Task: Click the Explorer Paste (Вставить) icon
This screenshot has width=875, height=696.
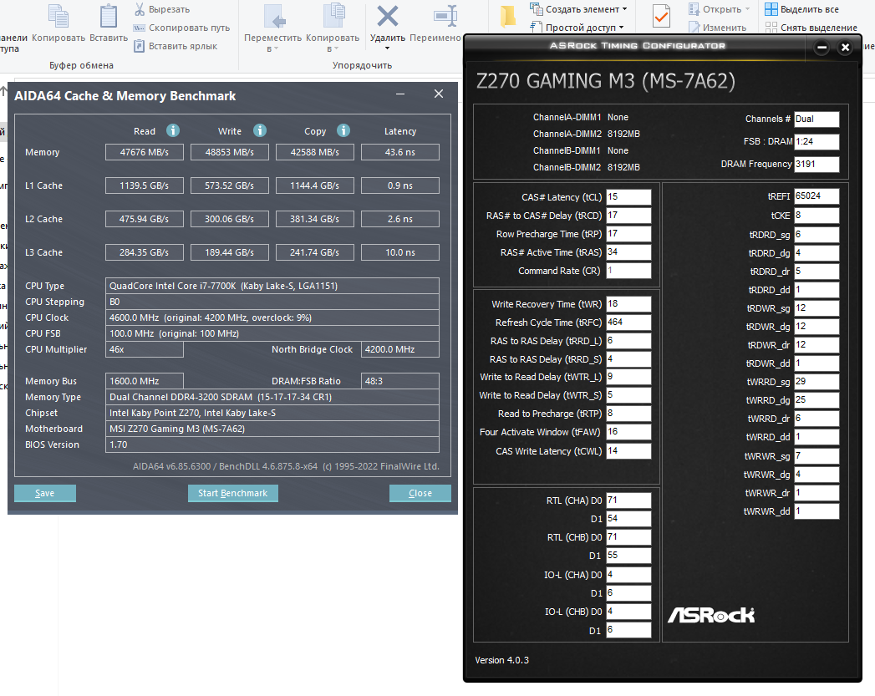Action: (109, 16)
